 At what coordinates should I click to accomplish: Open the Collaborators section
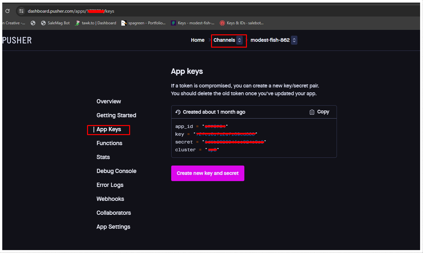click(114, 213)
